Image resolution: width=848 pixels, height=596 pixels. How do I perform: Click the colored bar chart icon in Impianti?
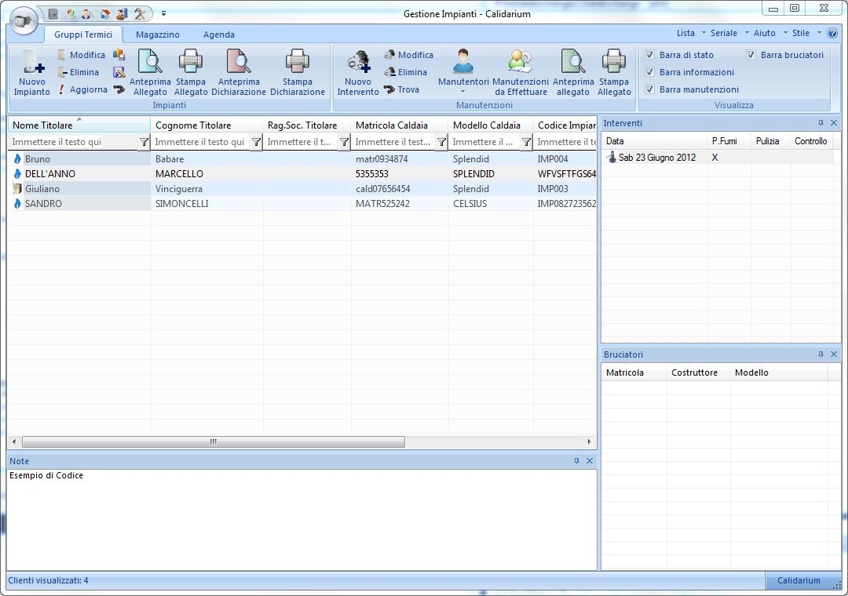119,55
